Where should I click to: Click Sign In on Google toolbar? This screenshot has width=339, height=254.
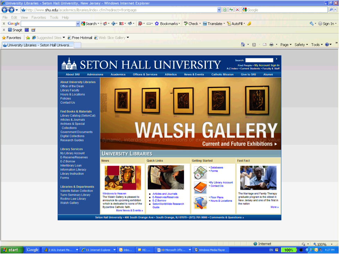[326, 24]
